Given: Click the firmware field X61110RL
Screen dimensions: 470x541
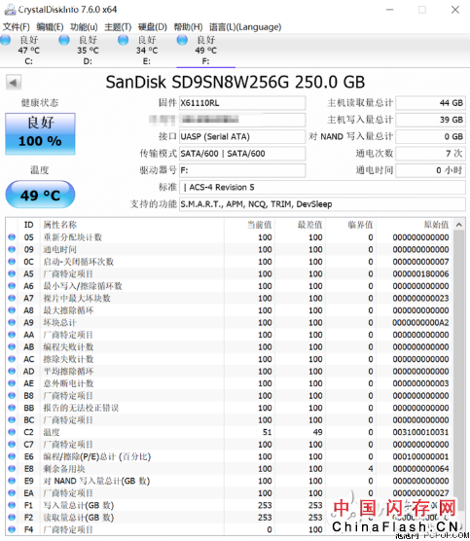Looking at the screenshot, I should [242, 103].
